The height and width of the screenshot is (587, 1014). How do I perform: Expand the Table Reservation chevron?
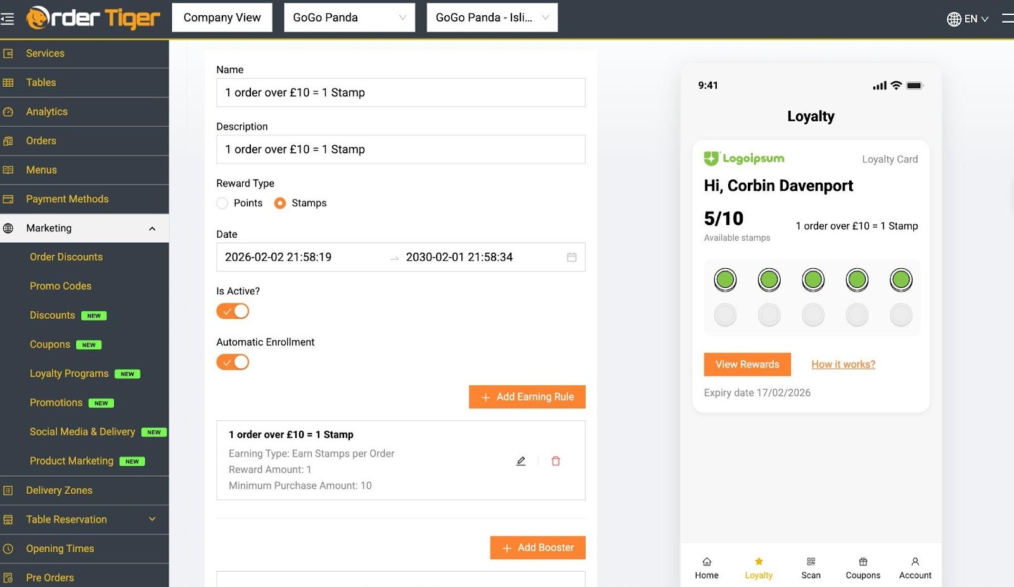pyautogui.click(x=152, y=519)
